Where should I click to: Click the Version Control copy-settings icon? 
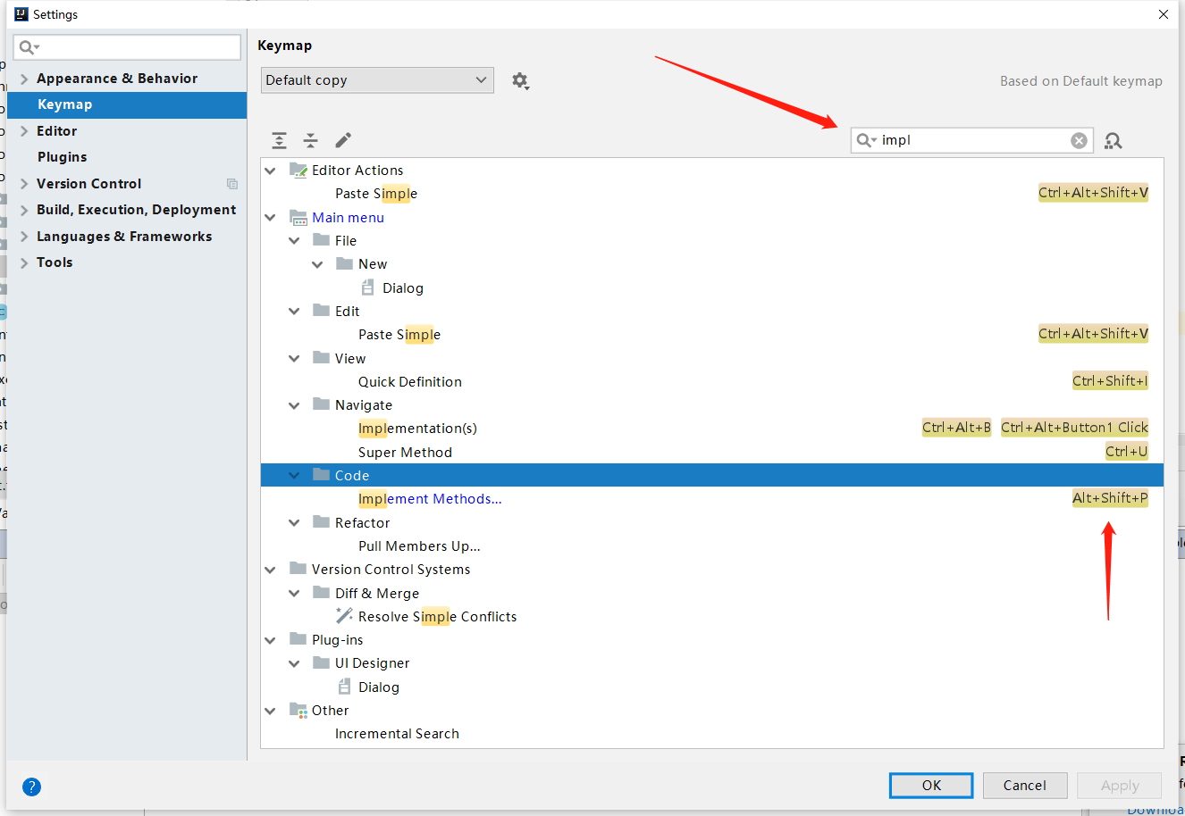[232, 184]
